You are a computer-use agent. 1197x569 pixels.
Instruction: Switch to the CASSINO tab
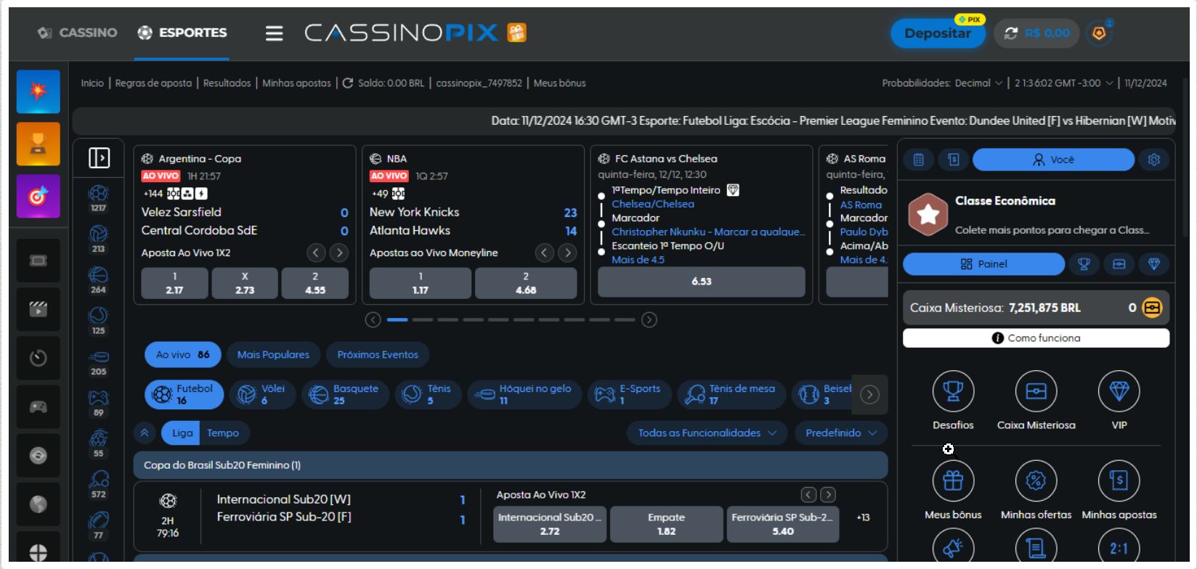tap(78, 33)
